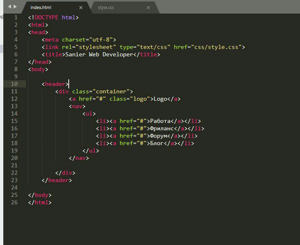The image size is (300, 245).
Task: Go to next tab with right arrow
Action: [x=15, y=7]
